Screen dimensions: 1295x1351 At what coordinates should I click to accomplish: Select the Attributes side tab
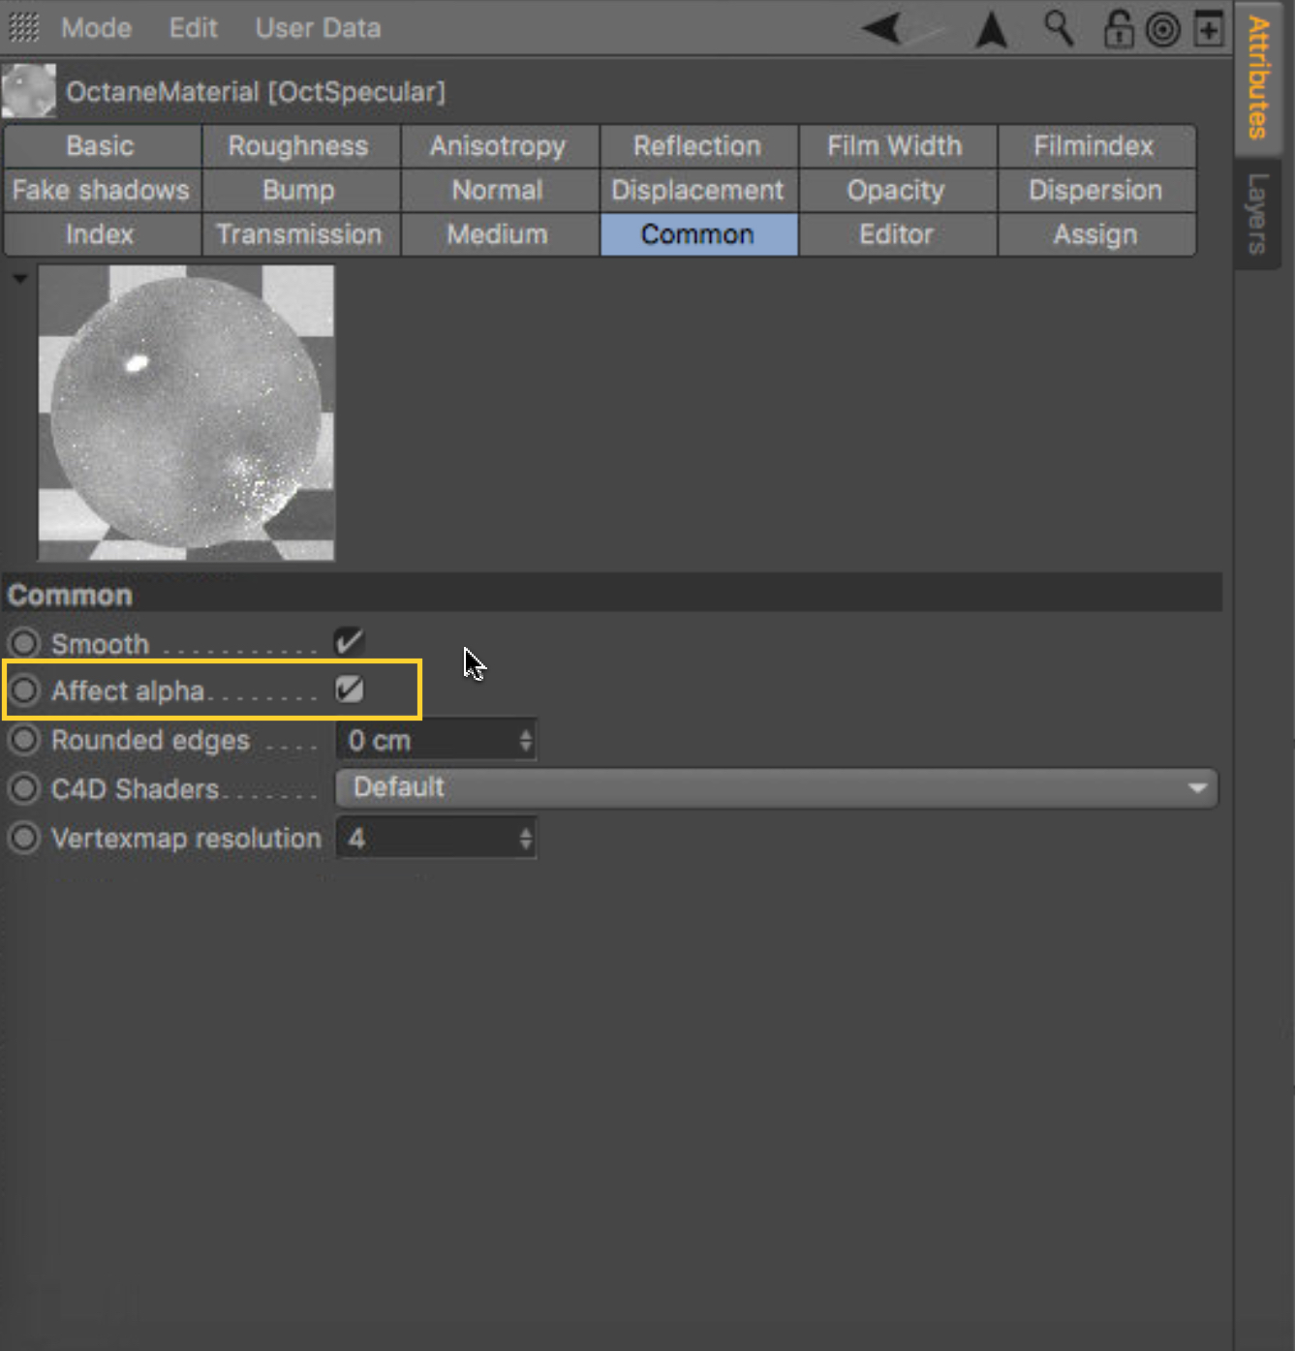click(x=1258, y=77)
